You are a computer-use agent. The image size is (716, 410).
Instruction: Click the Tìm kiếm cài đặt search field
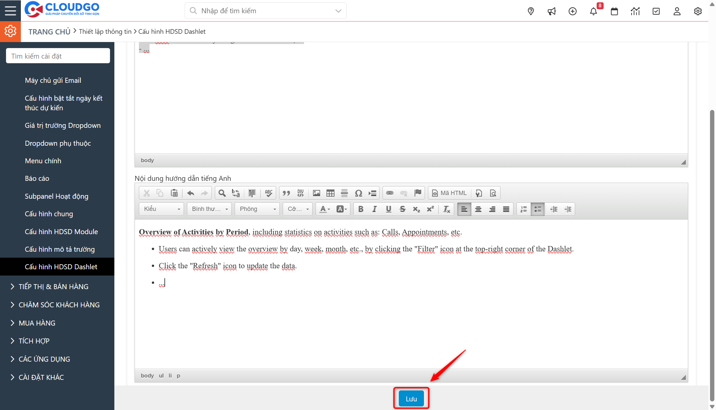coord(58,56)
